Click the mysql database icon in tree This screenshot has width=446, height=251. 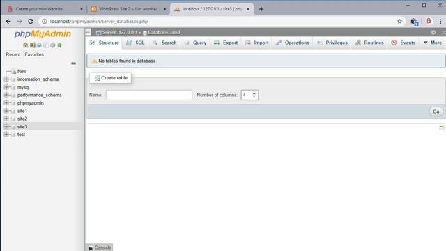pyautogui.click(x=13, y=87)
